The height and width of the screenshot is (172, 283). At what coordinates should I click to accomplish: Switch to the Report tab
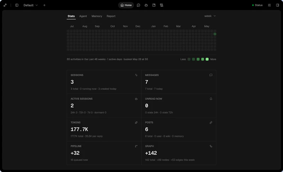(x=111, y=16)
